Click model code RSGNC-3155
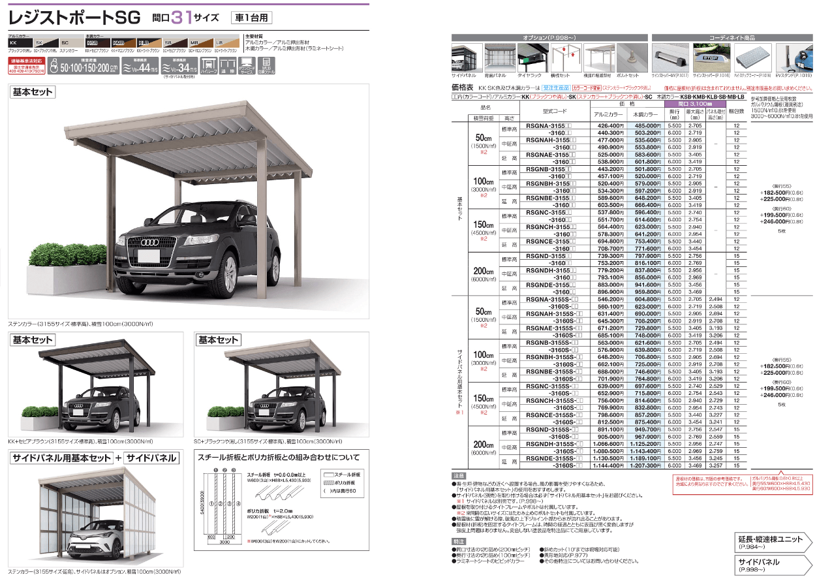 [x=549, y=212]
